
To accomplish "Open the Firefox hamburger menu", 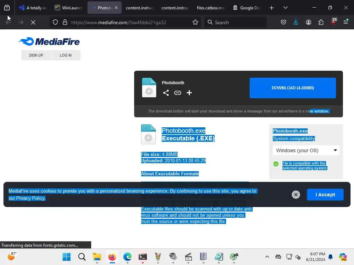I will click(346, 22).
